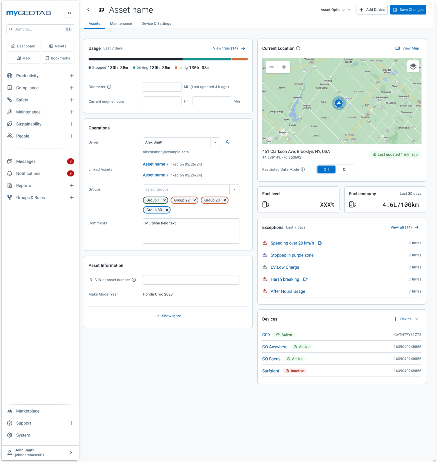Open the Select groups dropdown
This screenshot has width=440, height=462.
tap(234, 189)
